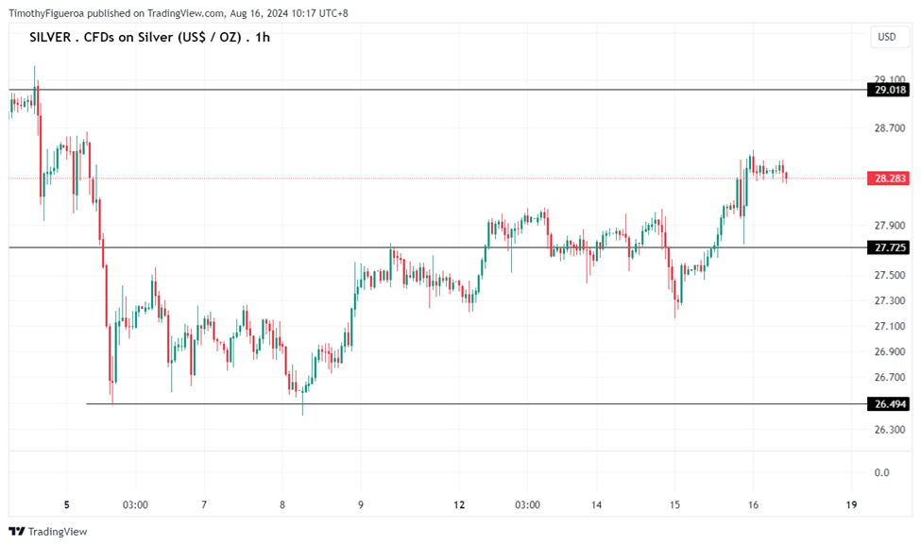Click the 26.300 price axis value
Viewport: 921px width, 546px height.
(890, 430)
